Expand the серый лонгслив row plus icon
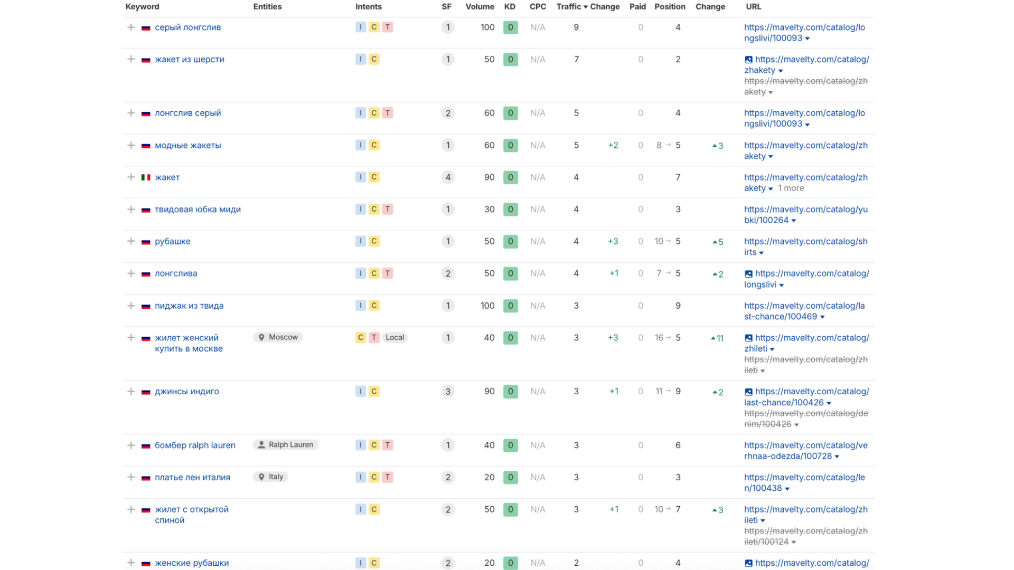This screenshot has width=1014, height=570. point(131,27)
